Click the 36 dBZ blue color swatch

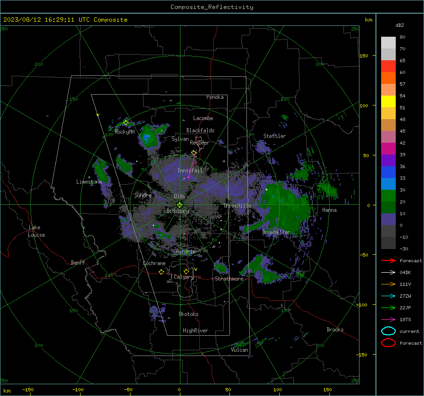pyautogui.click(x=388, y=172)
